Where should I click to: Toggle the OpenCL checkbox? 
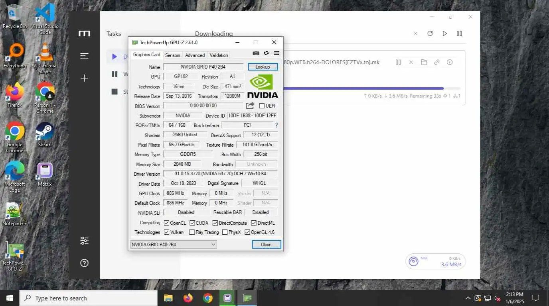(167, 223)
